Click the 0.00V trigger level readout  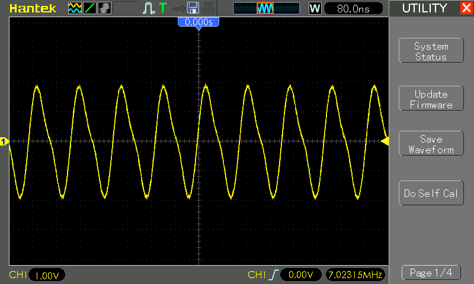click(x=300, y=275)
